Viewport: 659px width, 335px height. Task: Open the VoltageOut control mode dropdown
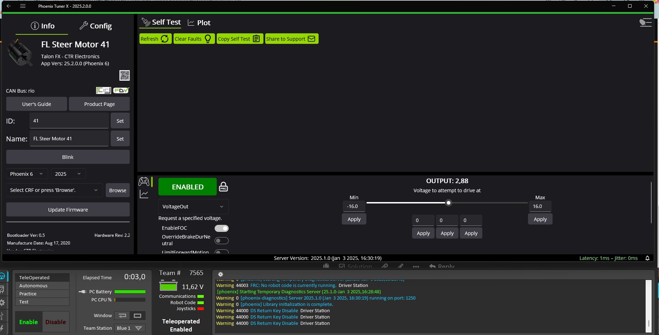pos(193,207)
